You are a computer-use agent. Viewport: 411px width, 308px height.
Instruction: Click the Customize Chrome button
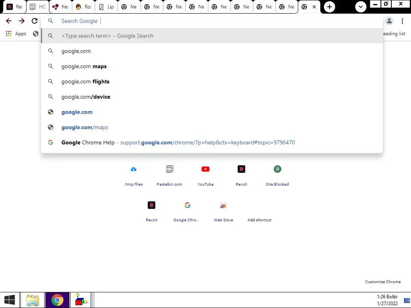click(383, 282)
